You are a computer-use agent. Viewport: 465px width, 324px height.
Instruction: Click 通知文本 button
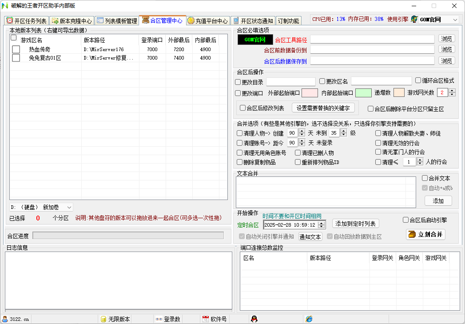[x=310, y=237]
